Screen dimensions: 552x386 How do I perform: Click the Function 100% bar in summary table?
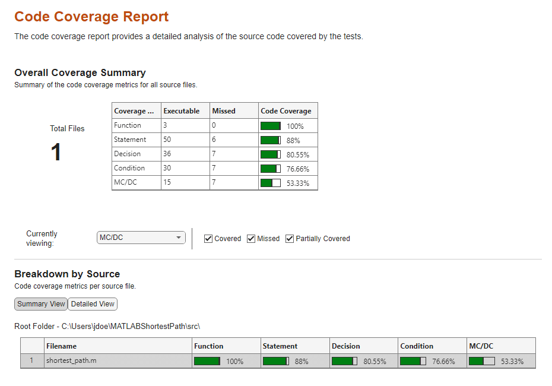pos(271,126)
